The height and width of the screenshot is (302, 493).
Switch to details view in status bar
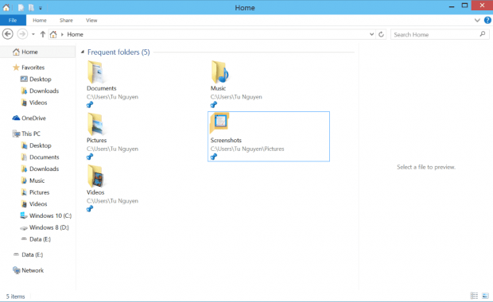(x=474, y=296)
